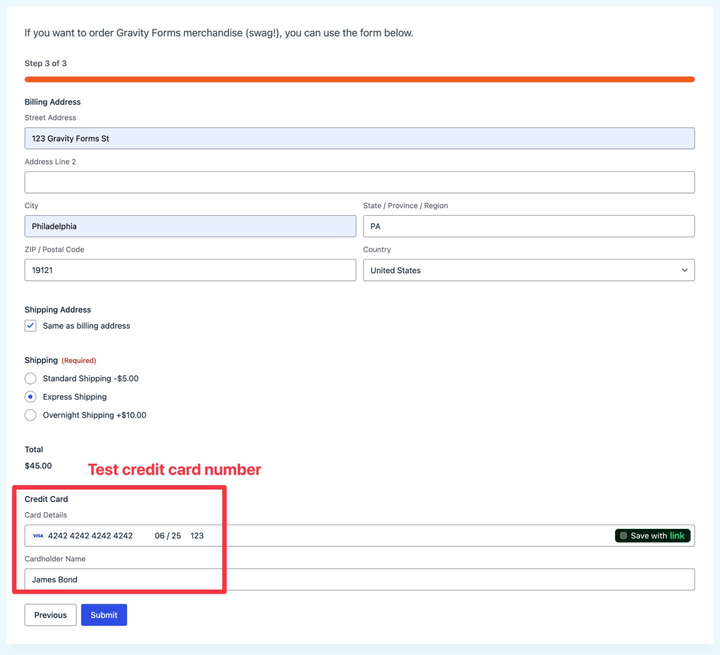Image resolution: width=720 pixels, height=655 pixels.
Task: Open the Country dropdown
Action: coord(528,270)
